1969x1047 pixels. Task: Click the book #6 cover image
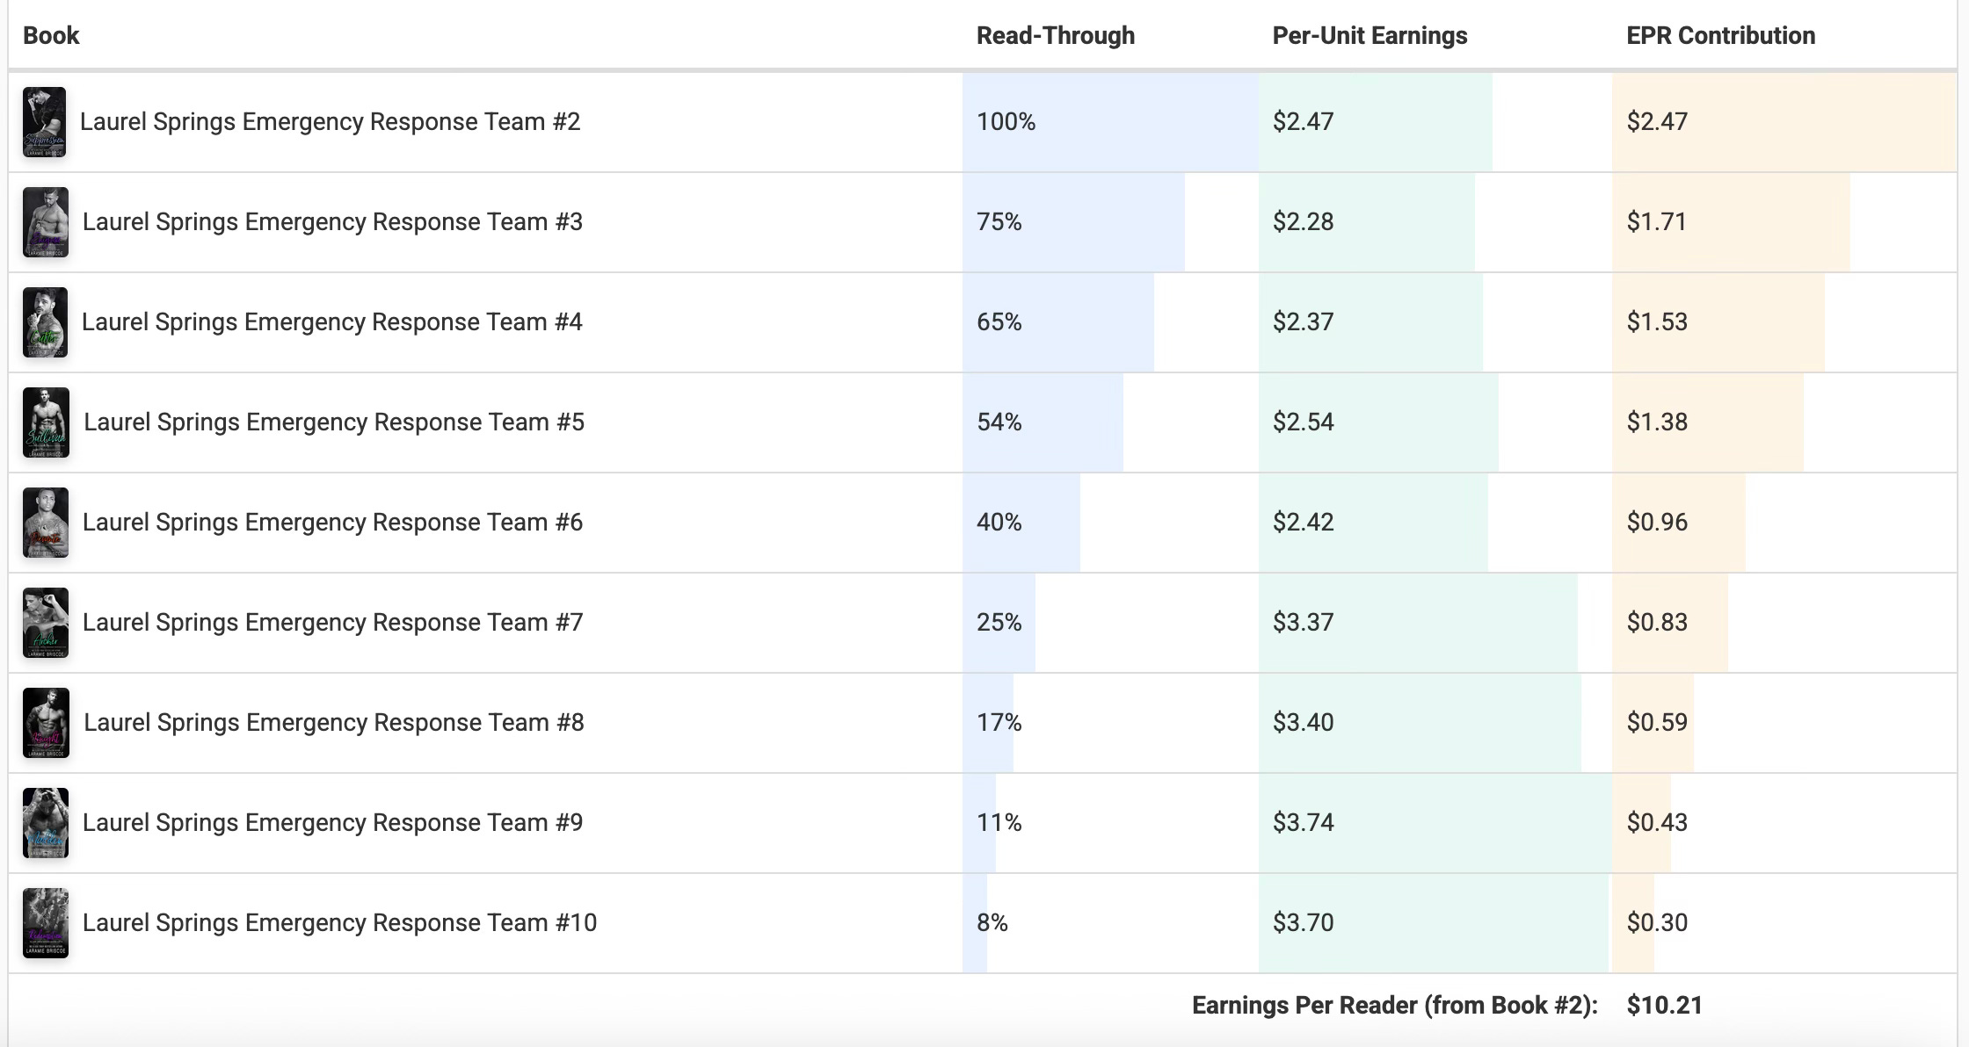coord(45,523)
